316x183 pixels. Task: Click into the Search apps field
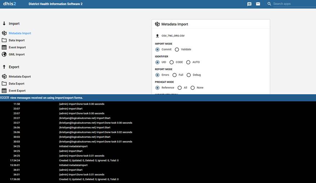pyautogui.click(x=294, y=4)
